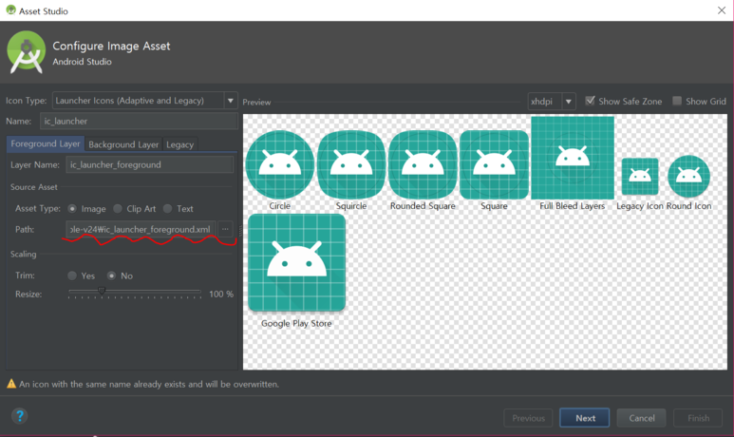This screenshot has height=437, width=734.
Task: Switch to the Foreground Layer tab
Action: pyautogui.click(x=46, y=143)
